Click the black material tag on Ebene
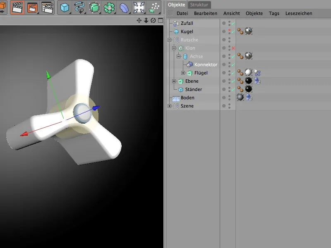Image resolution: width=331 pixels, height=248 pixels. point(248,81)
